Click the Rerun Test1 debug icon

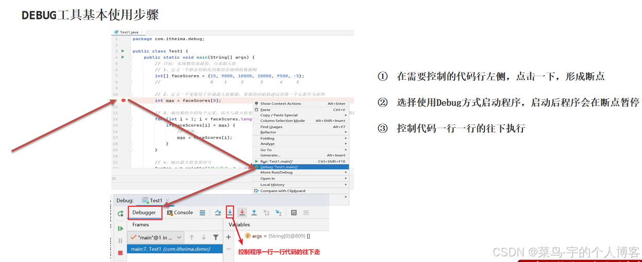point(120,213)
